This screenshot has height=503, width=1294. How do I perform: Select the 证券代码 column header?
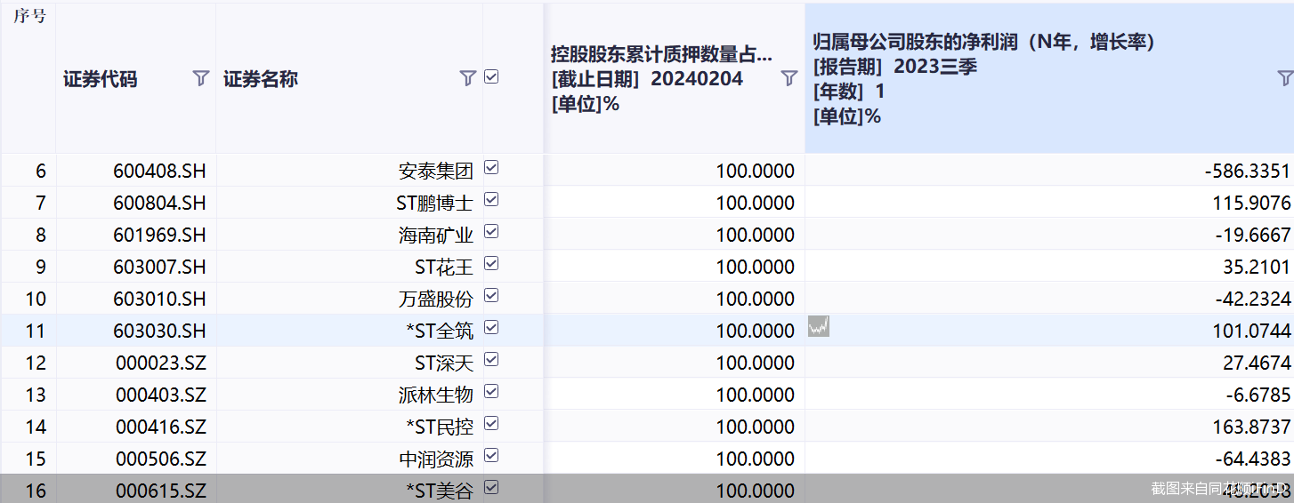pos(101,79)
